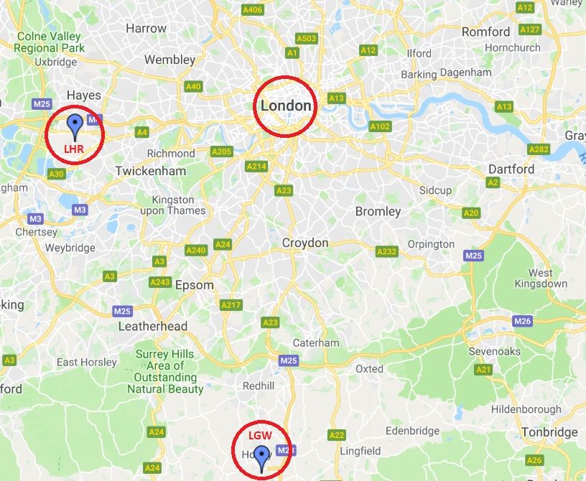The width and height of the screenshot is (586, 481).
Task: Select the Sevenoaks place name
Action: [x=494, y=352]
